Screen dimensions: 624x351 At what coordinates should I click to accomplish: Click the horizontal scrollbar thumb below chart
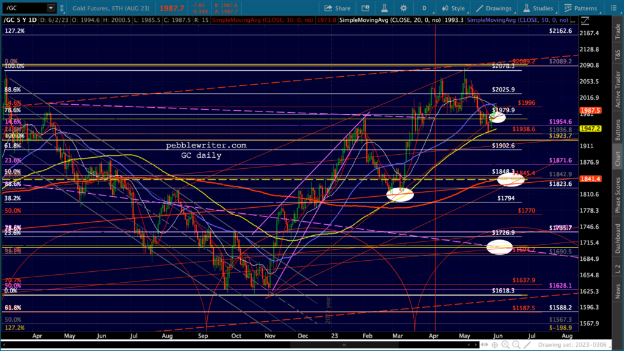344,345
